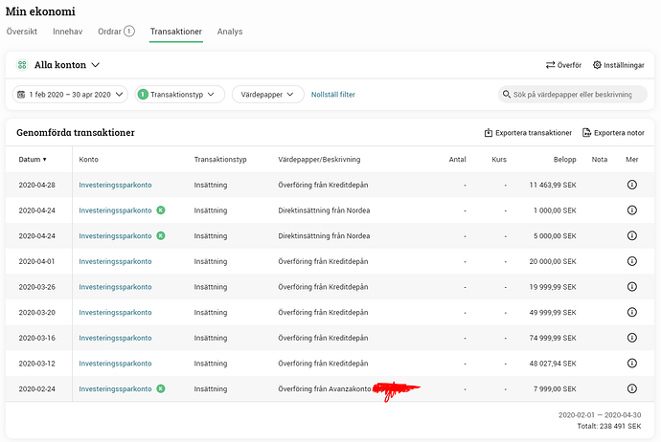Sort by the Datum column header
Viewport: 661px width, 442px height.
click(33, 160)
